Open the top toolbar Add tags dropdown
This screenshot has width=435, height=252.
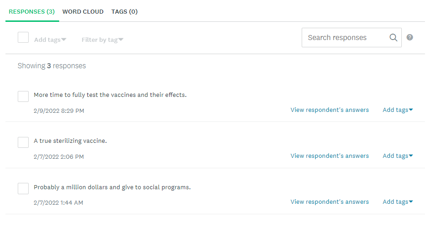(x=50, y=40)
